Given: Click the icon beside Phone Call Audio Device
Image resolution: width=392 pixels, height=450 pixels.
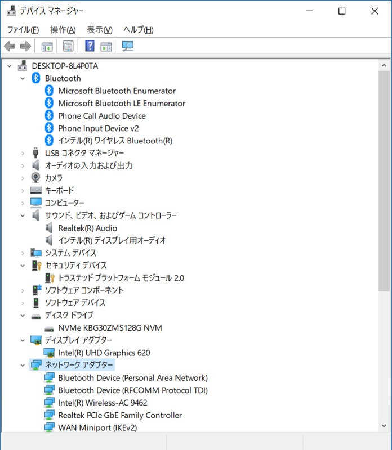Looking at the screenshot, I should (49, 116).
